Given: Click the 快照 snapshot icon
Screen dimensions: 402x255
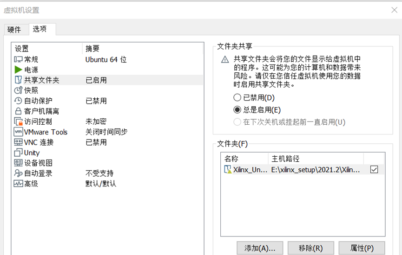Looking at the screenshot, I should (x=18, y=90).
